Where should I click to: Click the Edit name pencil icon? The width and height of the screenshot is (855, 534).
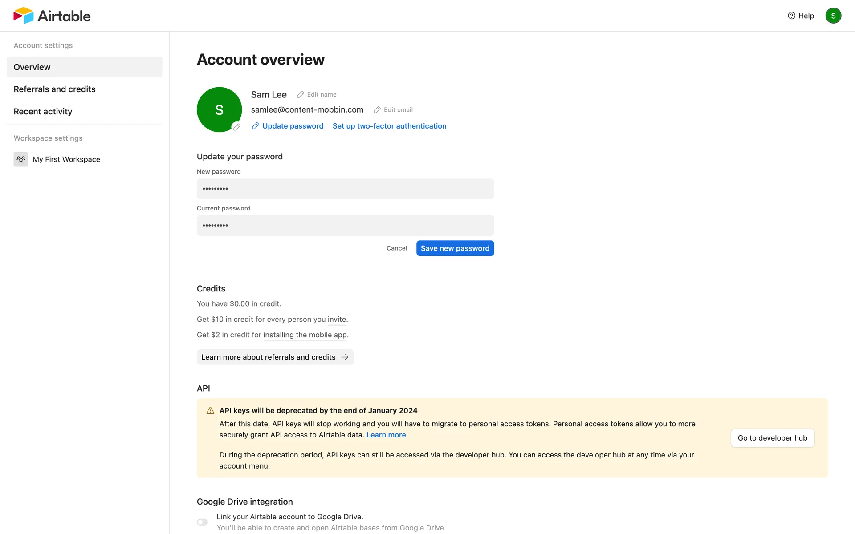point(301,94)
